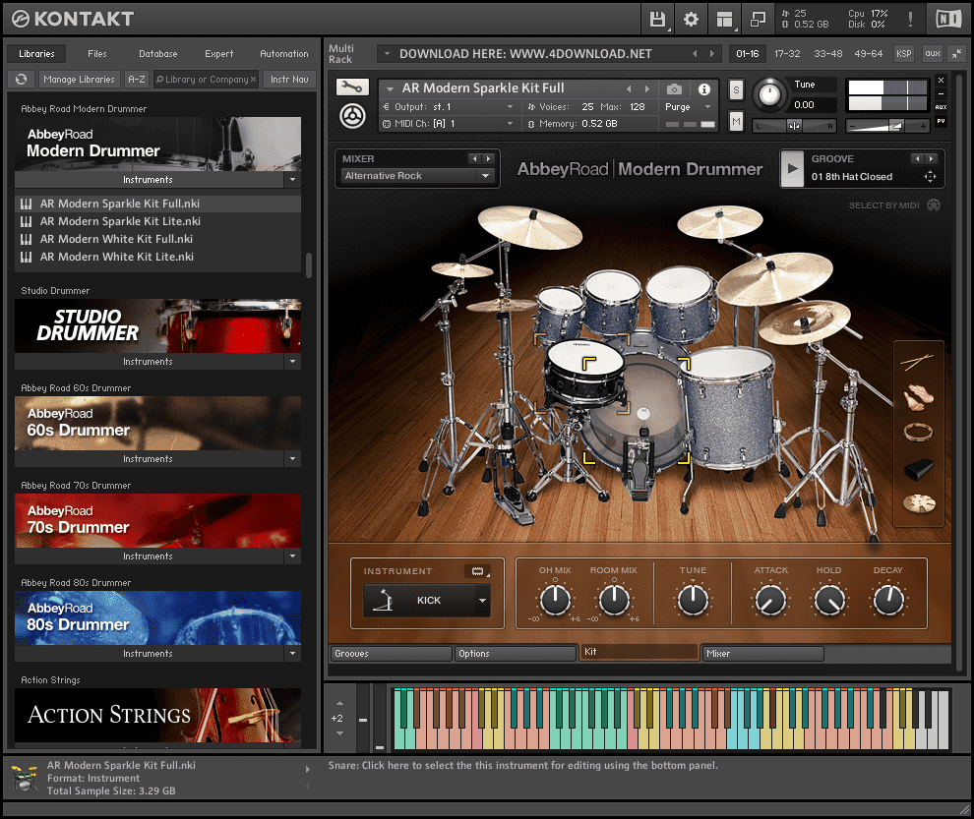Click the GROOVE play button
The image size is (974, 819).
(x=792, y=168)
